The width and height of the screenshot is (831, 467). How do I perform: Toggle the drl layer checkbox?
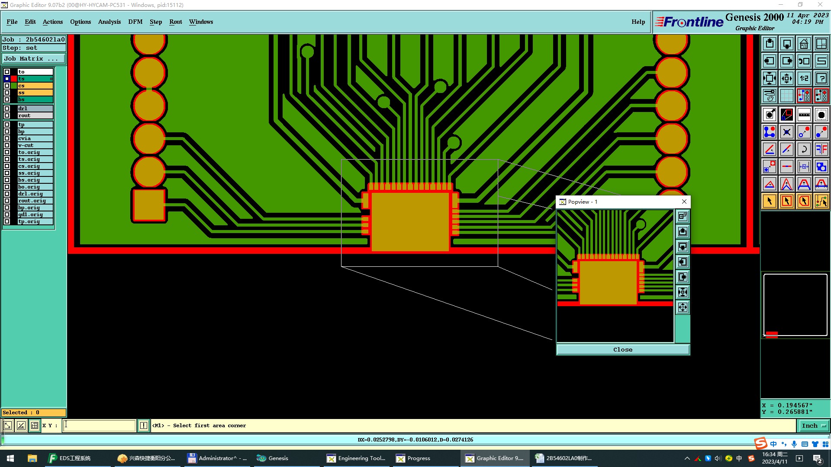click(7, 109)
